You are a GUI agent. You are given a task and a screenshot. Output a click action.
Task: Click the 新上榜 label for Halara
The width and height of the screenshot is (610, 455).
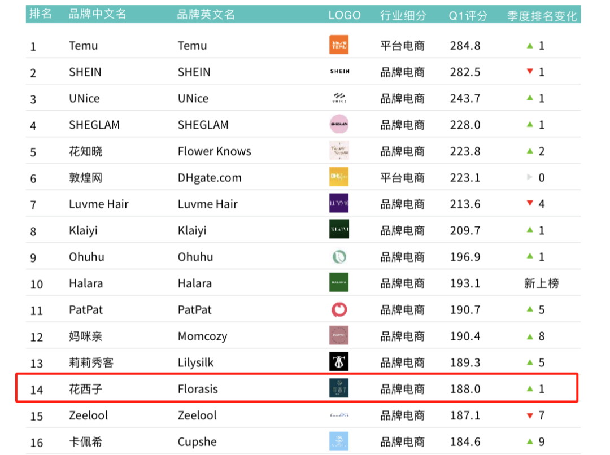(541, 283)
